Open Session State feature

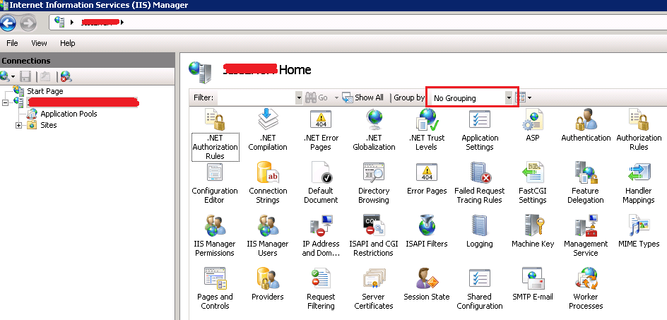(427, 284)
